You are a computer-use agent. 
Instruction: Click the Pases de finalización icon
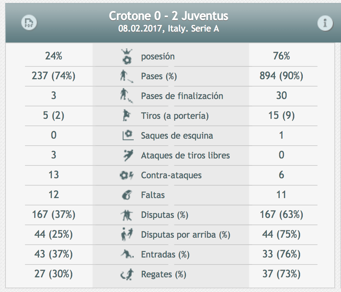pos(126,96)
